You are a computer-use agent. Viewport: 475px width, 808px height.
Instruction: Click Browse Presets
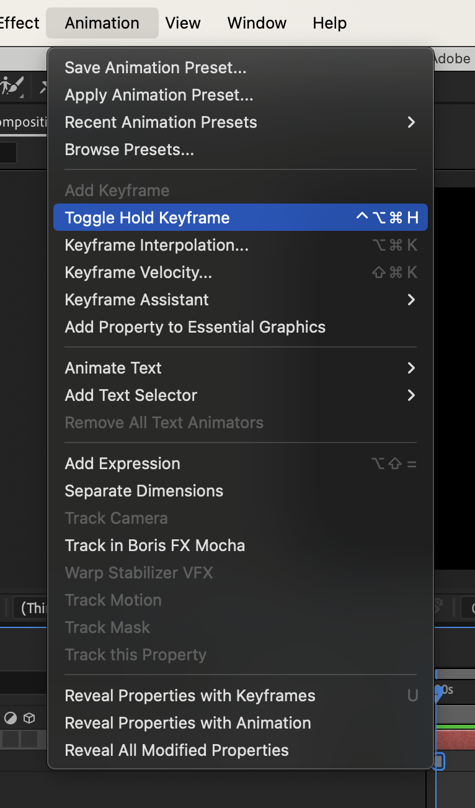tap(129, 149)
